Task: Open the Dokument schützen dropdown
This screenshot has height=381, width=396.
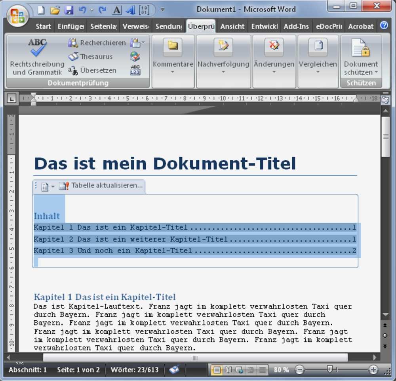Action: coord(361,57)
